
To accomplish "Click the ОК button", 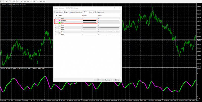I will pos(98,80).
